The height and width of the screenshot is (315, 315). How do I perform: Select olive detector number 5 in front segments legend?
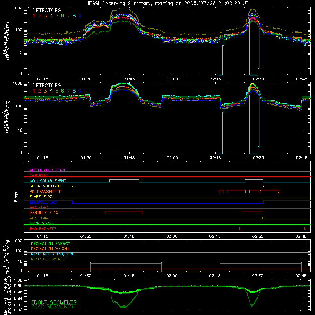[x=57, y=16]
